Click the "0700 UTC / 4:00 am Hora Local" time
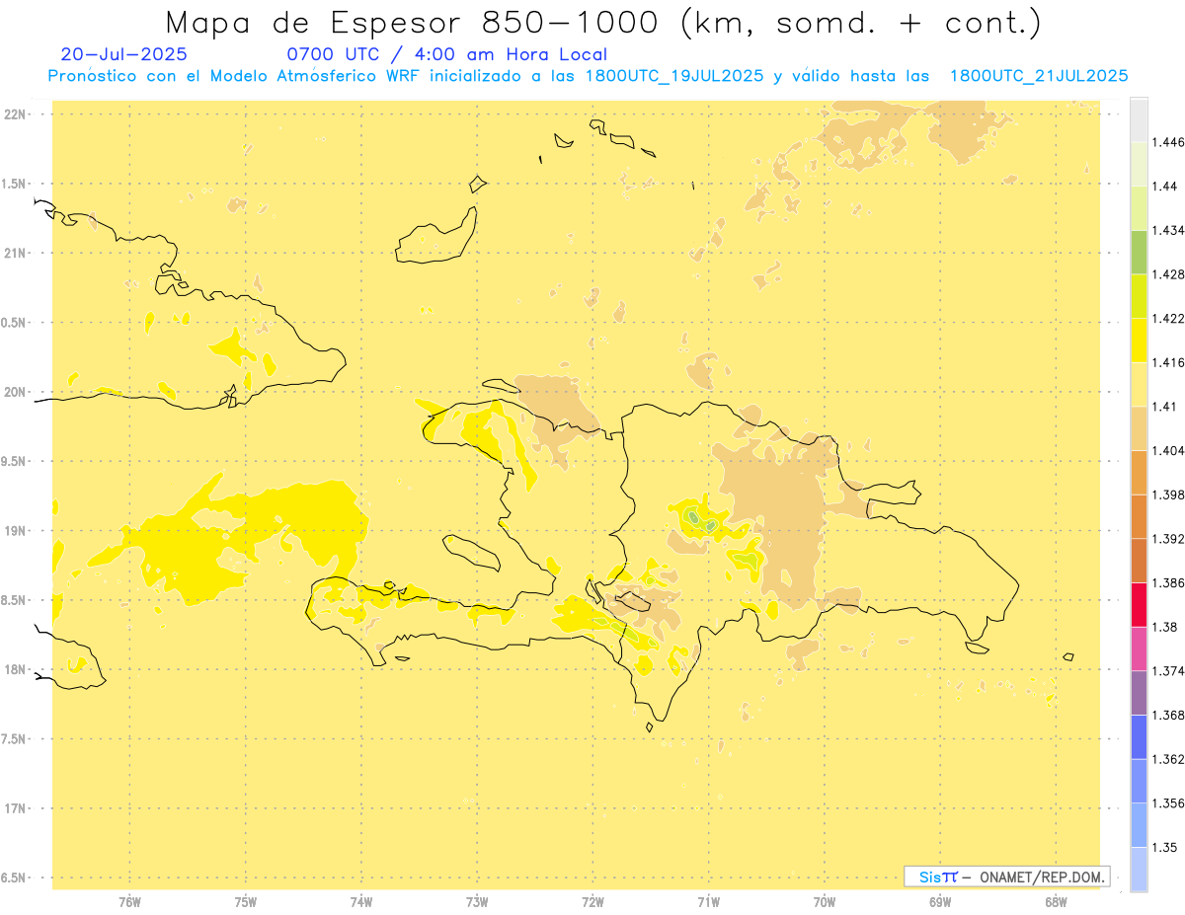The width and height of the screenshot is (1185, 915). pos(446,55)
